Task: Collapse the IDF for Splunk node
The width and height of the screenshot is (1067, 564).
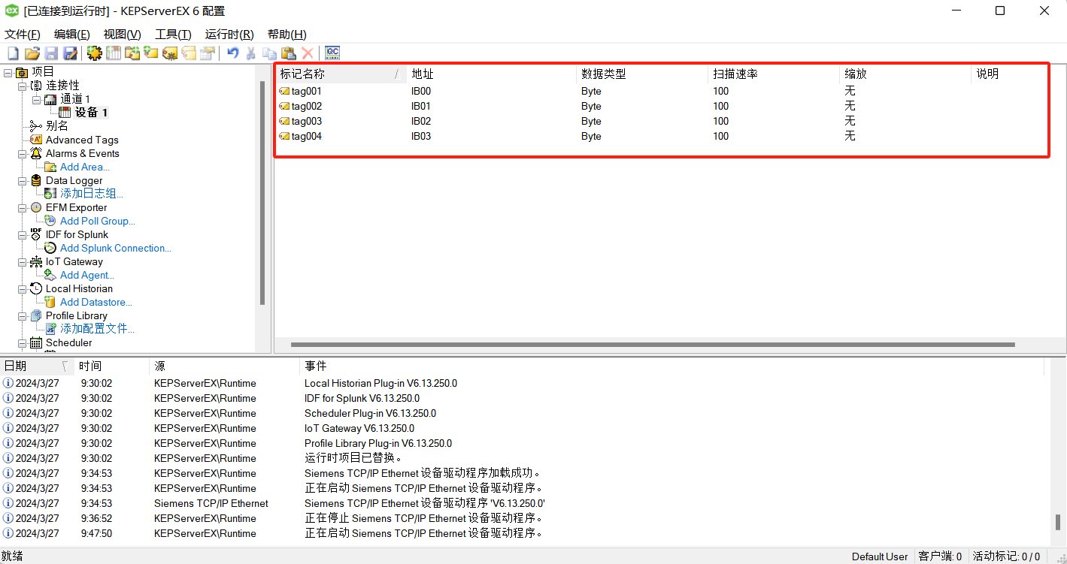Action: point(22,234)
